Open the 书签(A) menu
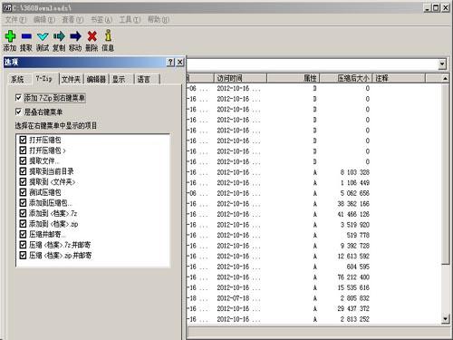453x340 pixels. tap(101, 20)
